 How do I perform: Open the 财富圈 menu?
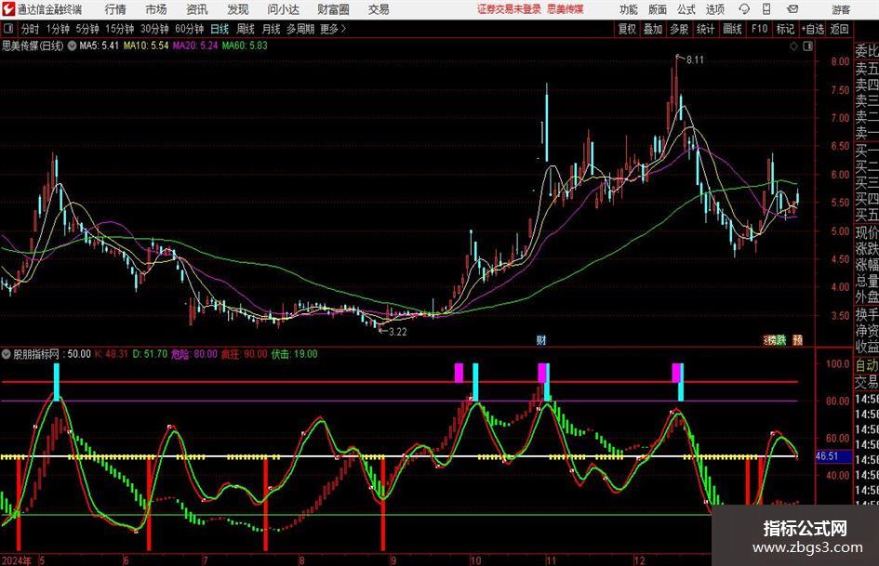(333, 9)
